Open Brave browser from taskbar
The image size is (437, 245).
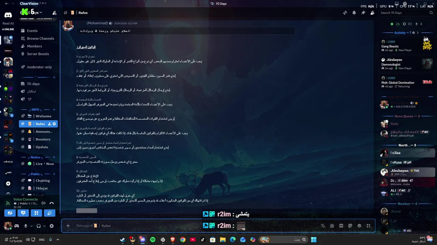(173, 240)
